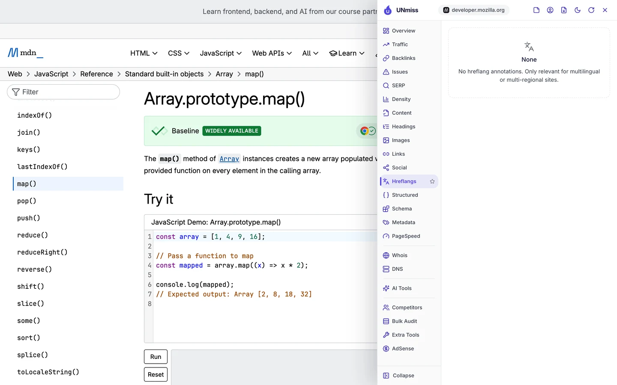The width and height of the screenshot is (617, 385).
Task: Click the blank page icon in the UNmiss header
Action: coord(536,10)
